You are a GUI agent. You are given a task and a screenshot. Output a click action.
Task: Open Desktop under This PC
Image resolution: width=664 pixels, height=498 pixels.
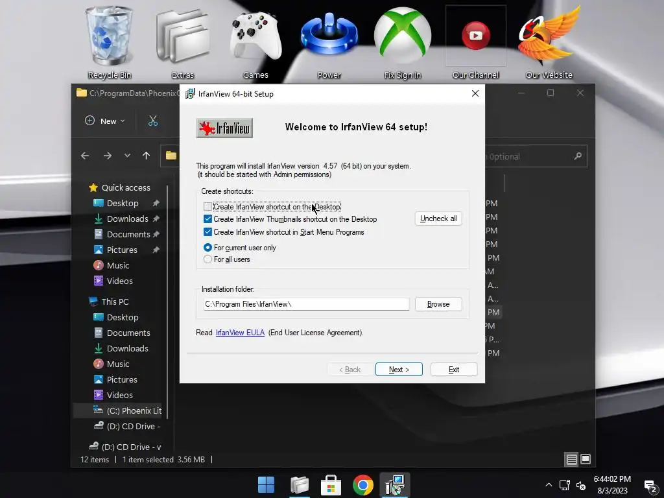click(x=123, y=317)
